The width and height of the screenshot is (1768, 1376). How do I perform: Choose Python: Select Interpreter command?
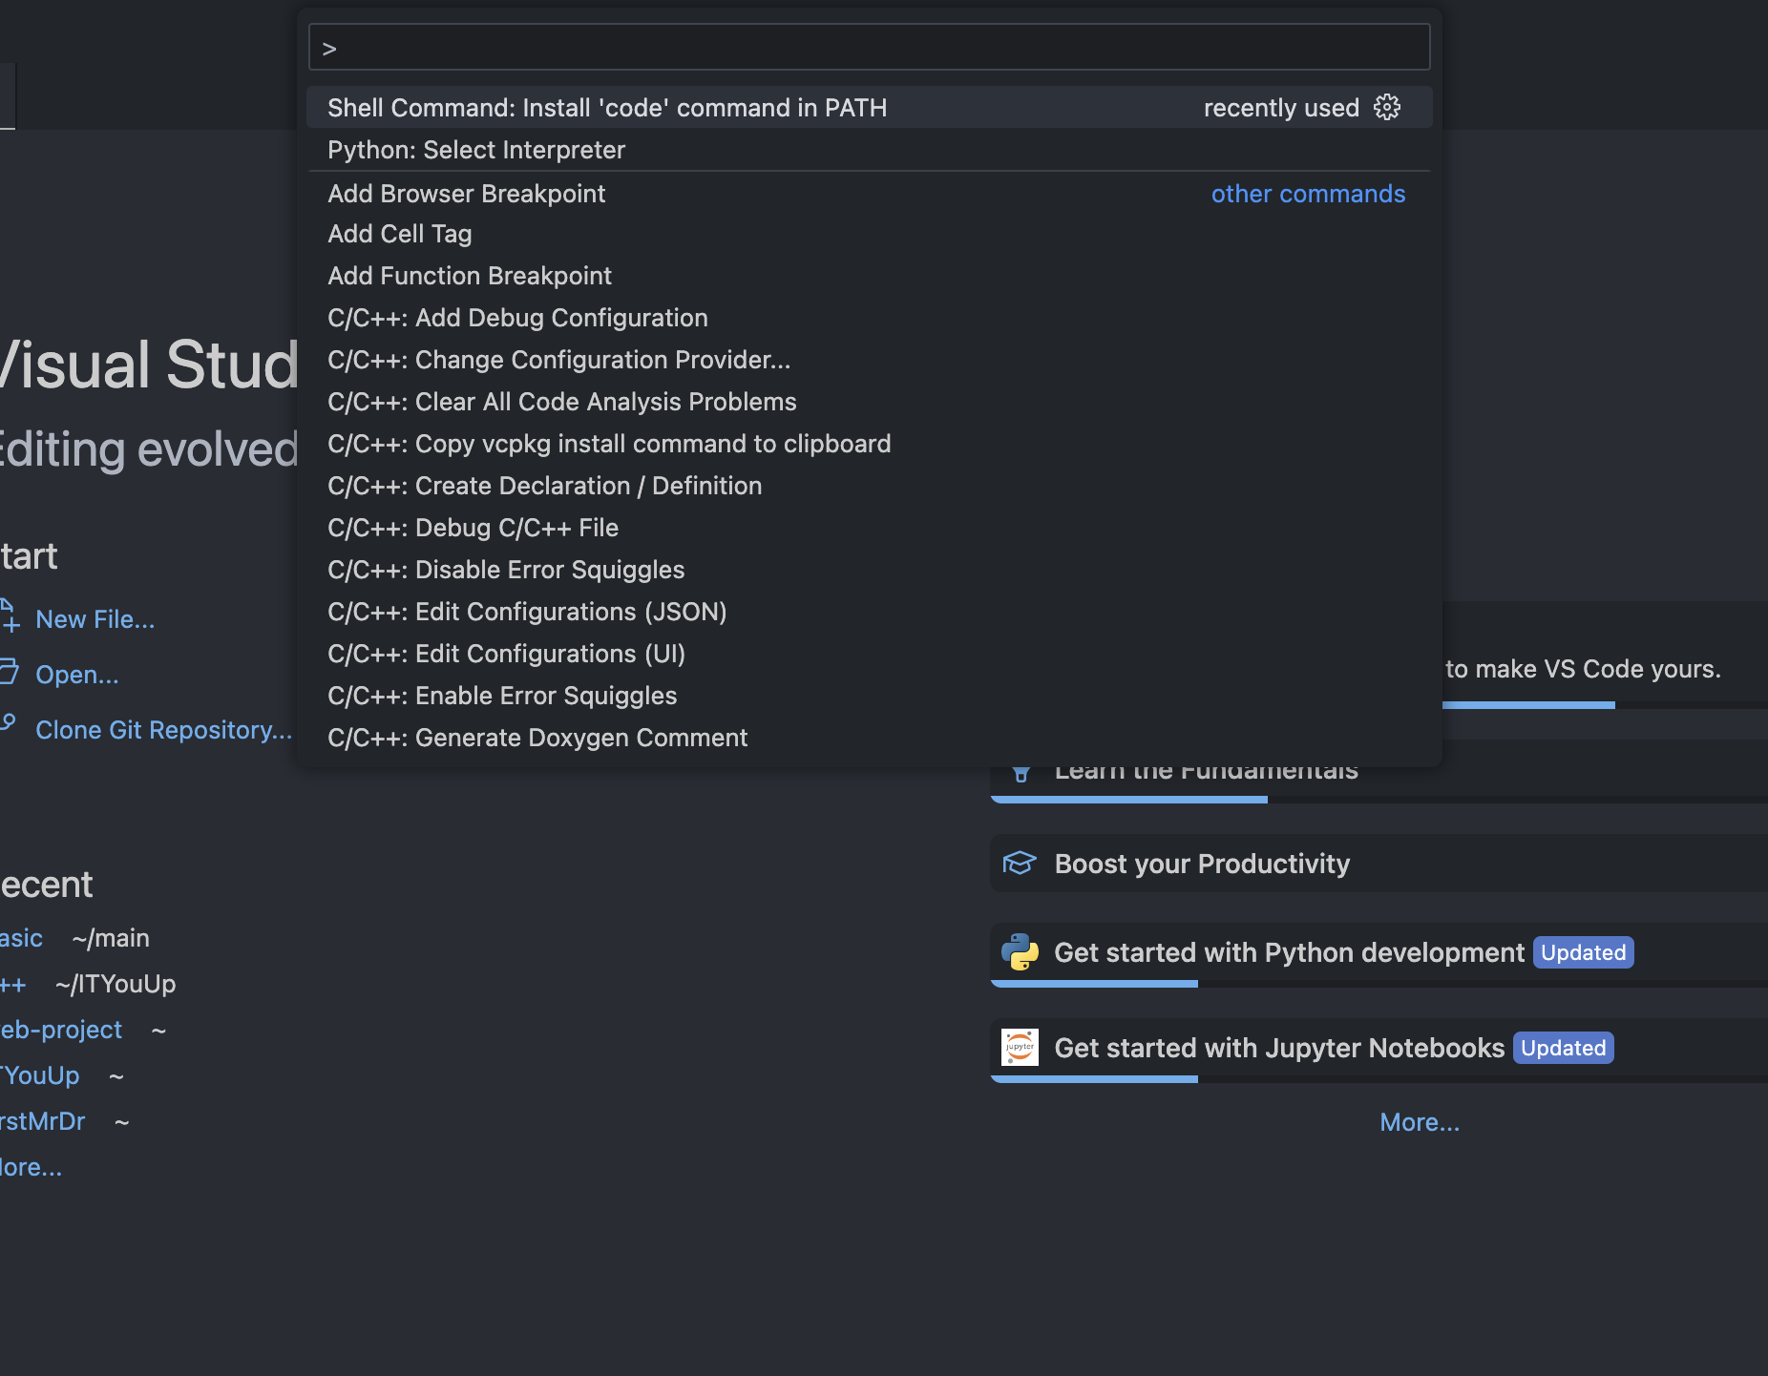(869, 150)
